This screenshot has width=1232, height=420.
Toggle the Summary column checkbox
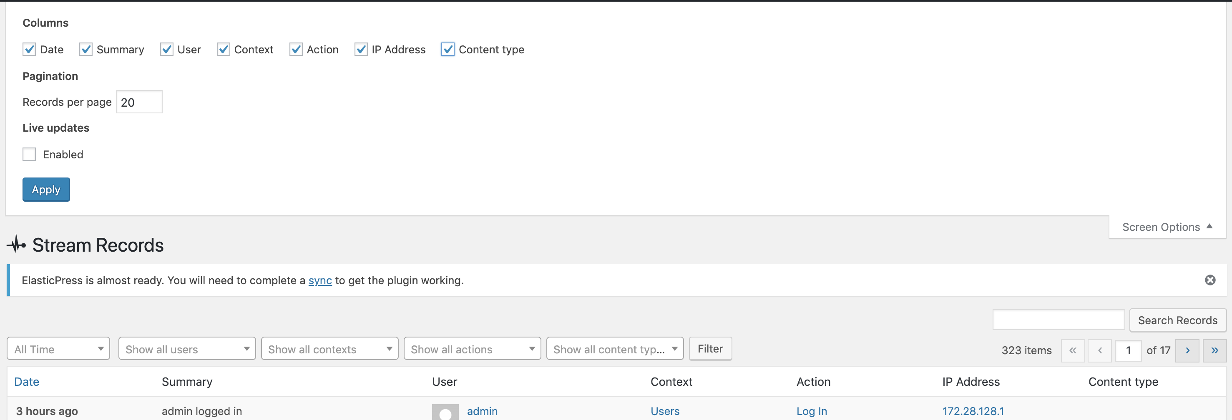click(85, 49)
